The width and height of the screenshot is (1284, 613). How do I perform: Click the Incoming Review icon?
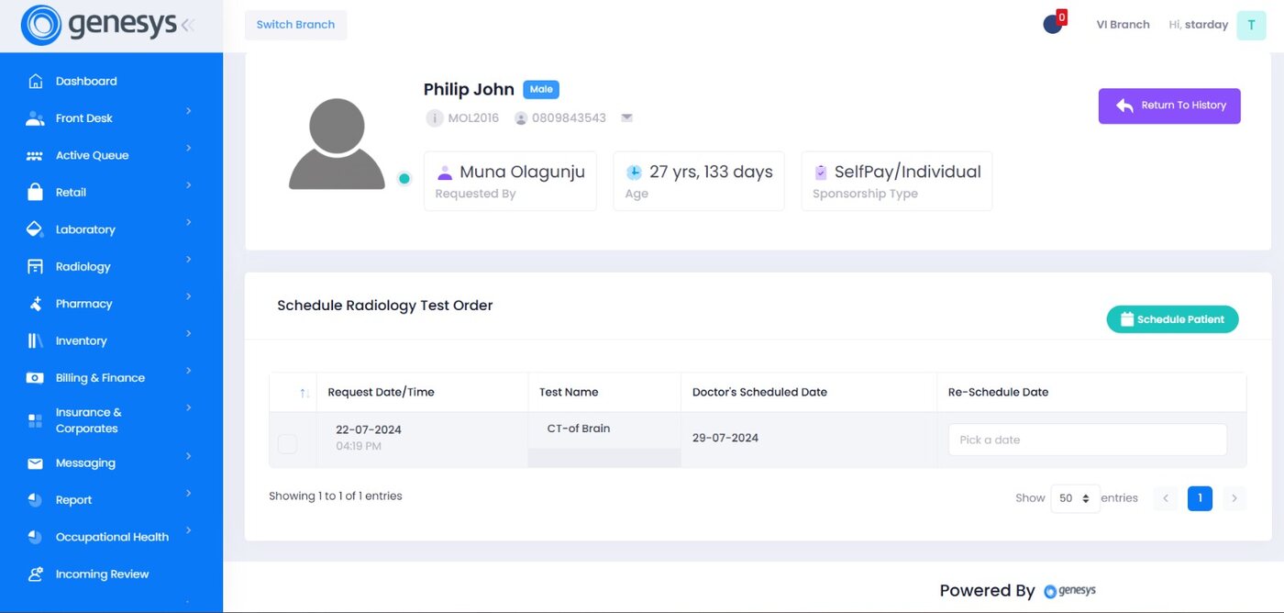click(35, 574)
